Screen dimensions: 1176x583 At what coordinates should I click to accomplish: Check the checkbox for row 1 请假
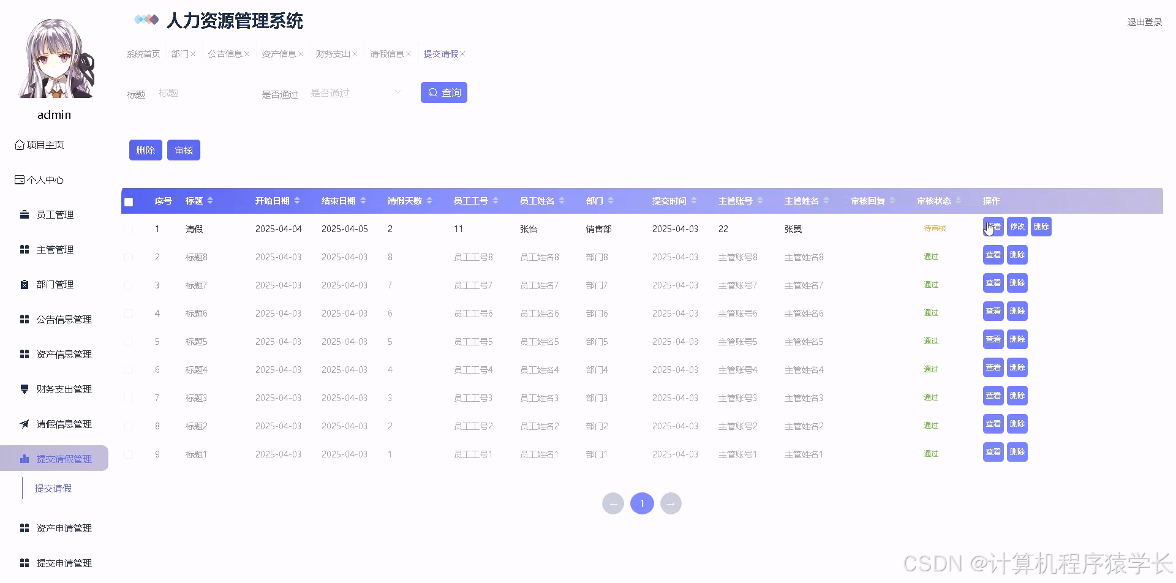click(129, 228)
